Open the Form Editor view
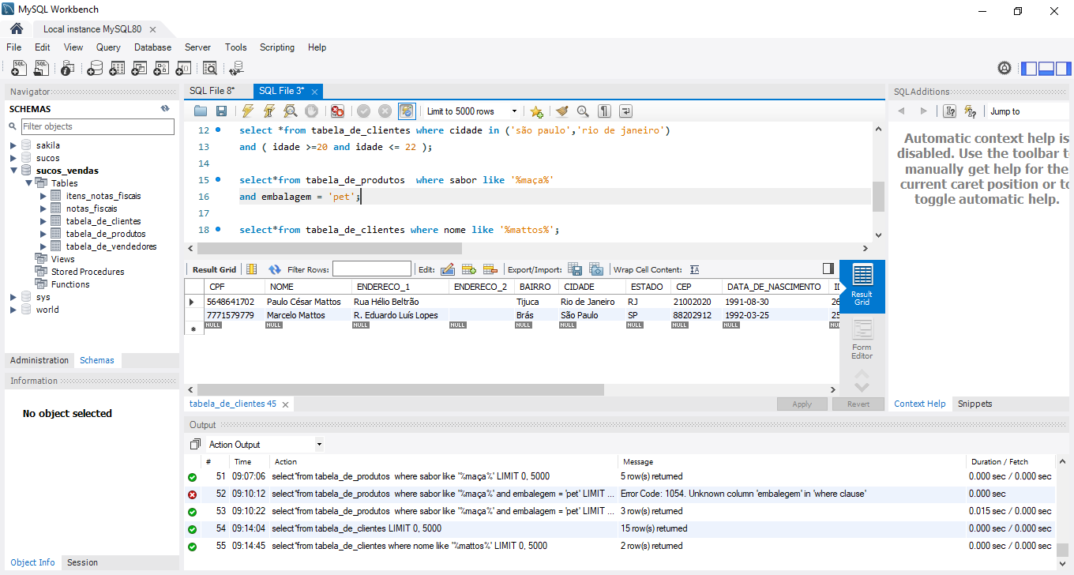The image size is (1074, 575). 862,340
